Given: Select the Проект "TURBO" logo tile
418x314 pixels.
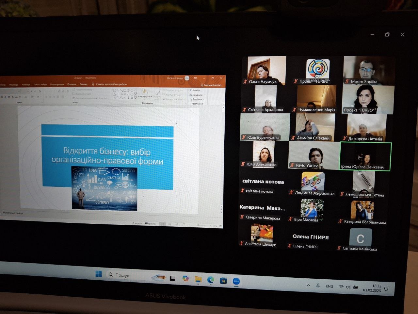Looking at the screenshot, I should pos(318,71).
